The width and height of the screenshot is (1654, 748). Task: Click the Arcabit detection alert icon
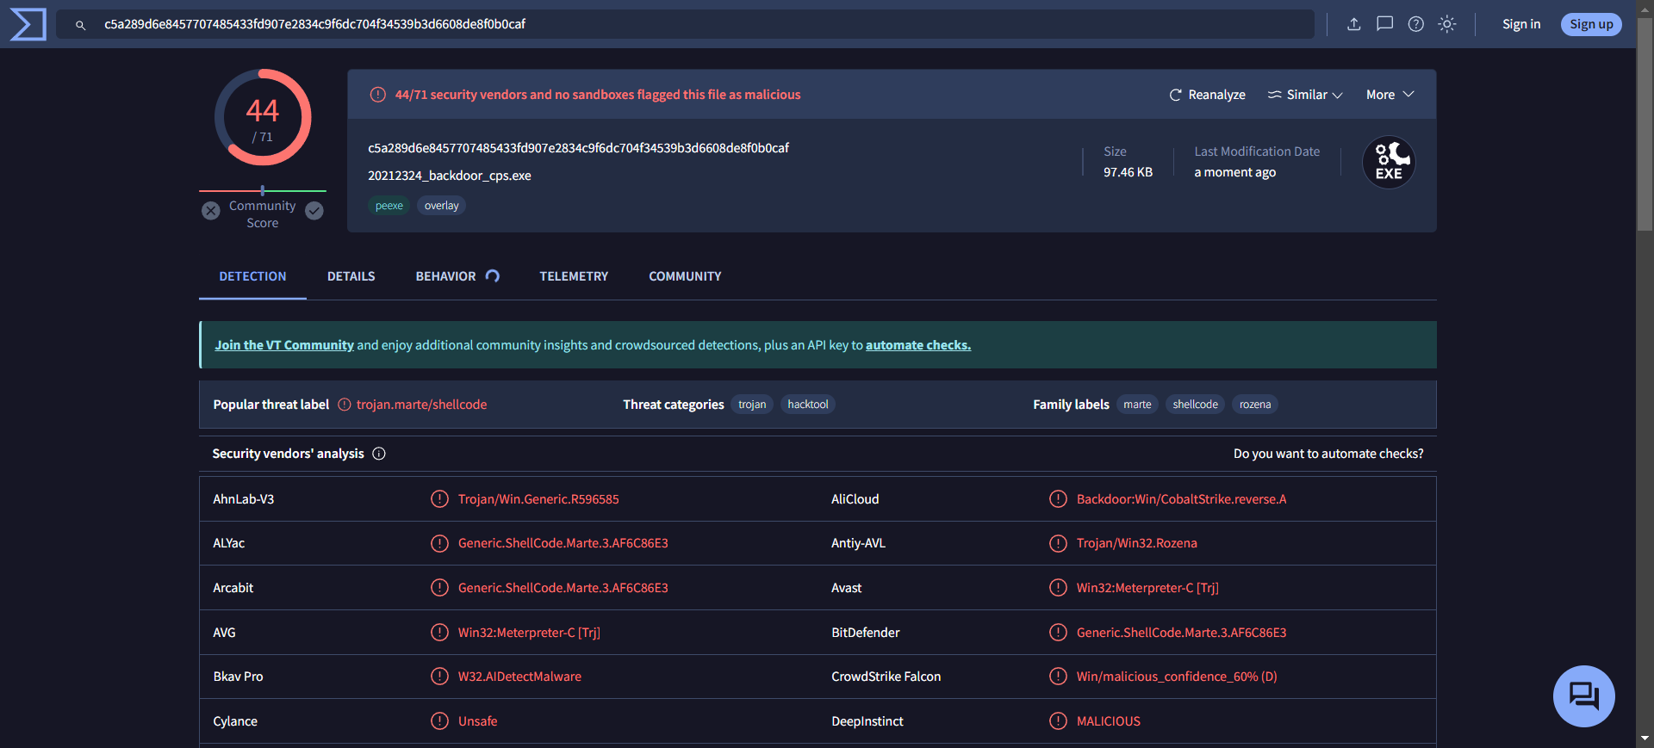point(440,588)
